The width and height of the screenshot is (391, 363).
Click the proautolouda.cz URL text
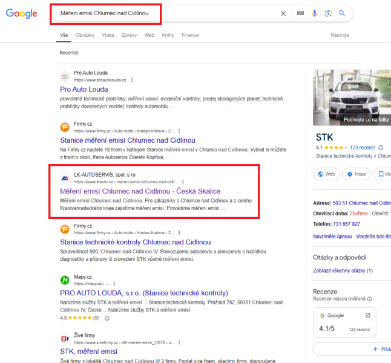[100, 80]
